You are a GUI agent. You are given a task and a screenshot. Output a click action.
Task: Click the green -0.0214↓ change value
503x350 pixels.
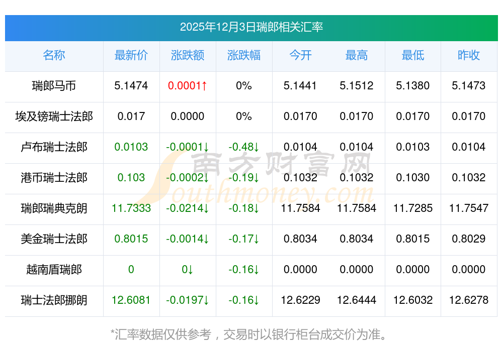(187, 208)
